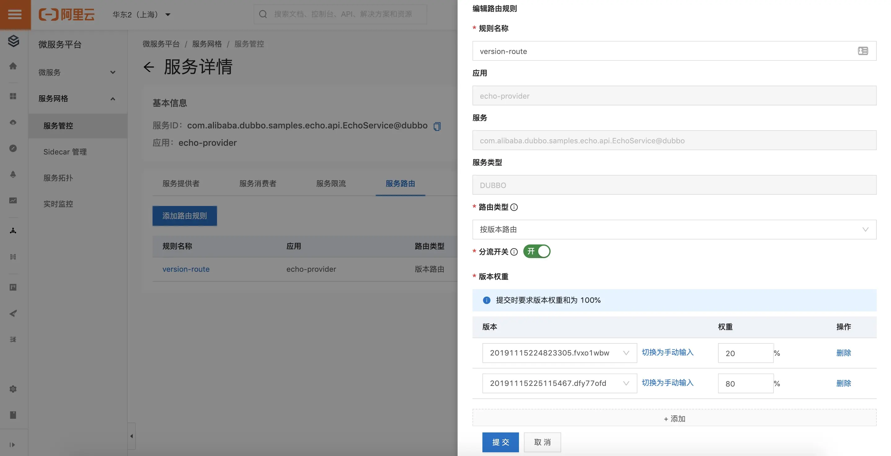
Task: Open the Sidecar 管理 menu item
Action: tap(65, 152)
